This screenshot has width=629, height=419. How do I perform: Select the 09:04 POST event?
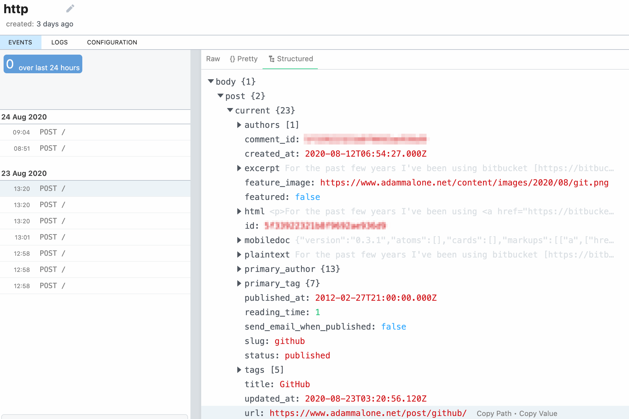(x=95, y=132)
